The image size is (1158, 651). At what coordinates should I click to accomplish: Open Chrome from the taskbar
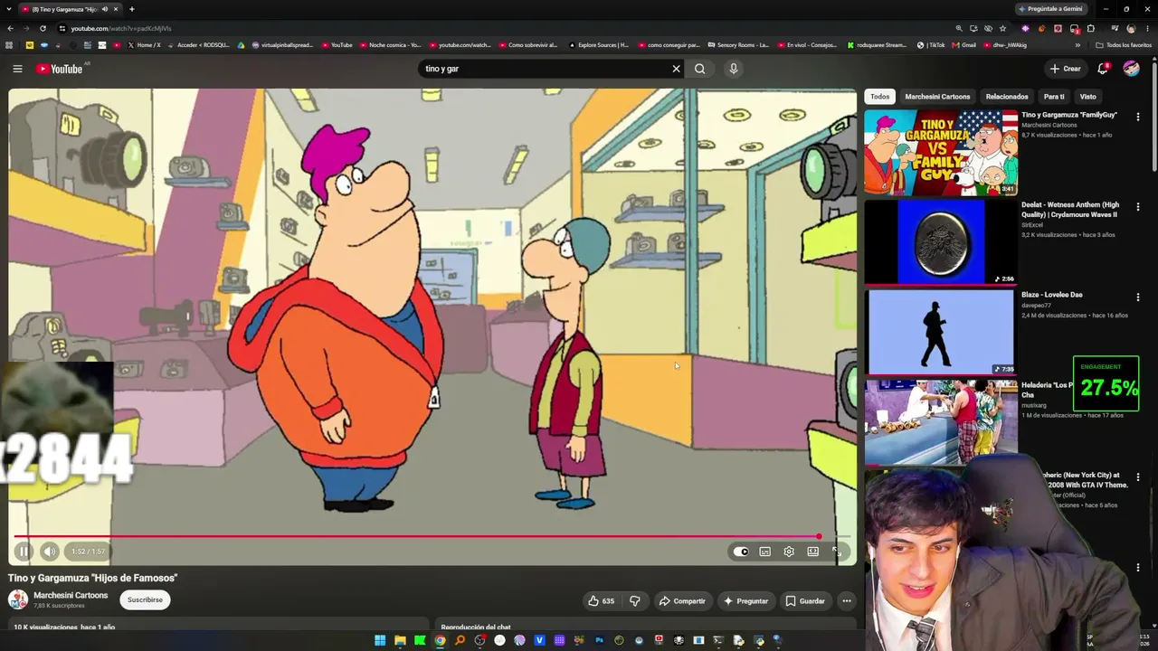[440, 641]
